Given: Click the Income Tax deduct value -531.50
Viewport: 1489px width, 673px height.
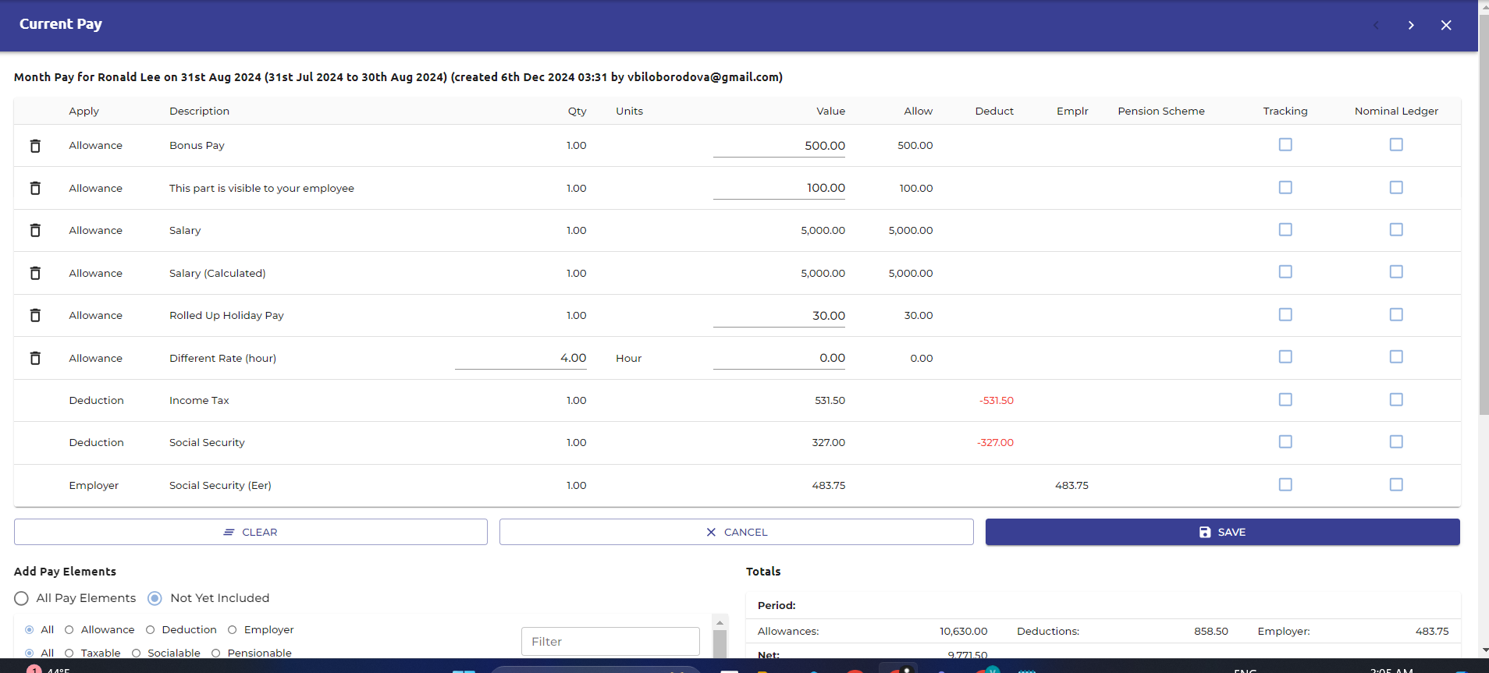Looking at the screenshot, I should point(996,400).
